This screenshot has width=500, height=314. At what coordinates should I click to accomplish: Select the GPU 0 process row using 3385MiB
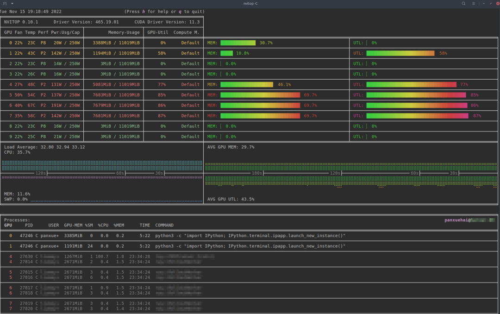249,236
